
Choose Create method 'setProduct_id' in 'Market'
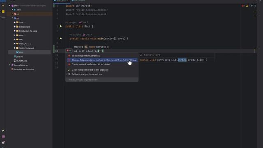coord(102,64)
